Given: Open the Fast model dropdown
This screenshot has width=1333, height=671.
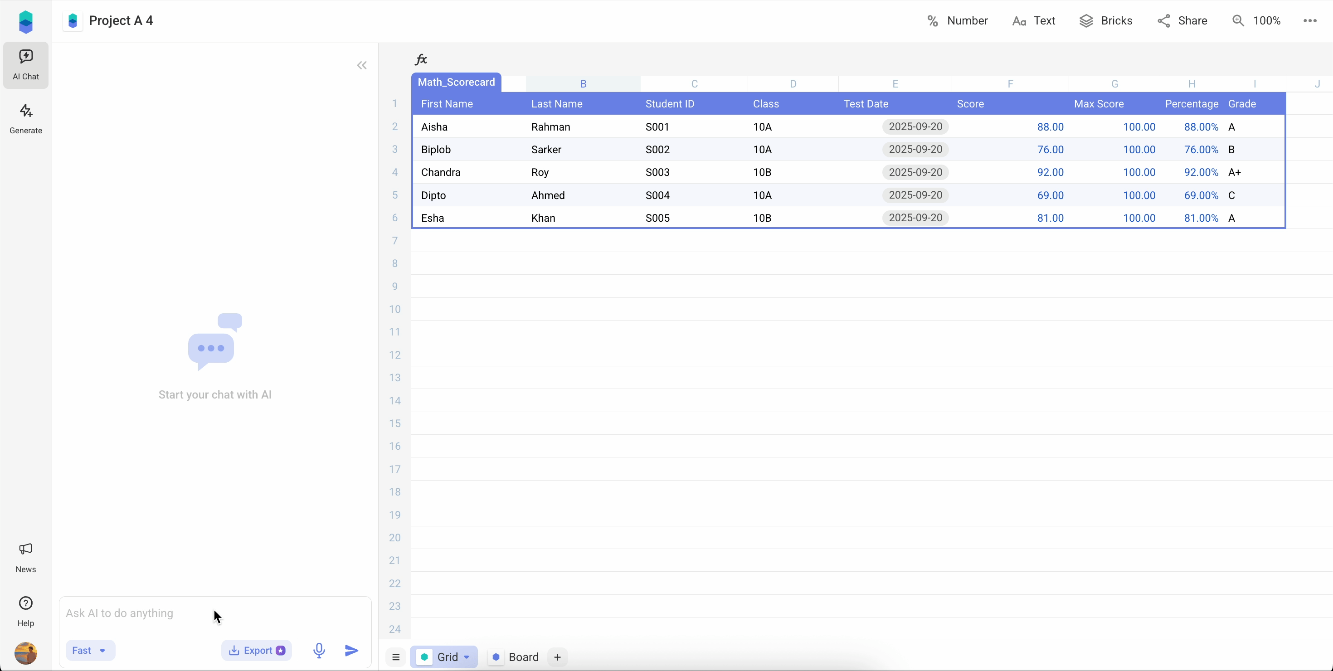Looking at the screenshot, I should pos(90,650).
